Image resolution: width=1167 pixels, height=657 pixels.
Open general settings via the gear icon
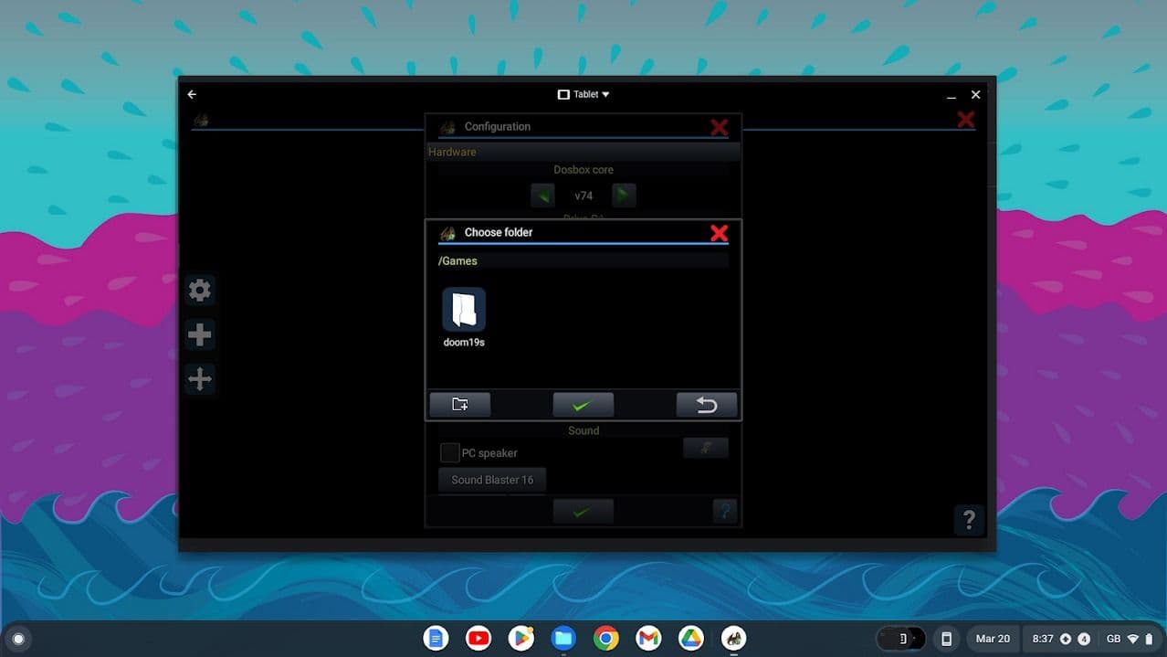point(200,290)
